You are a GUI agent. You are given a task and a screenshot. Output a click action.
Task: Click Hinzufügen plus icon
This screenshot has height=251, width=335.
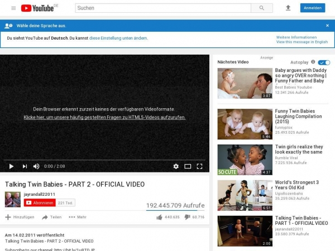(x=8, y=217)
